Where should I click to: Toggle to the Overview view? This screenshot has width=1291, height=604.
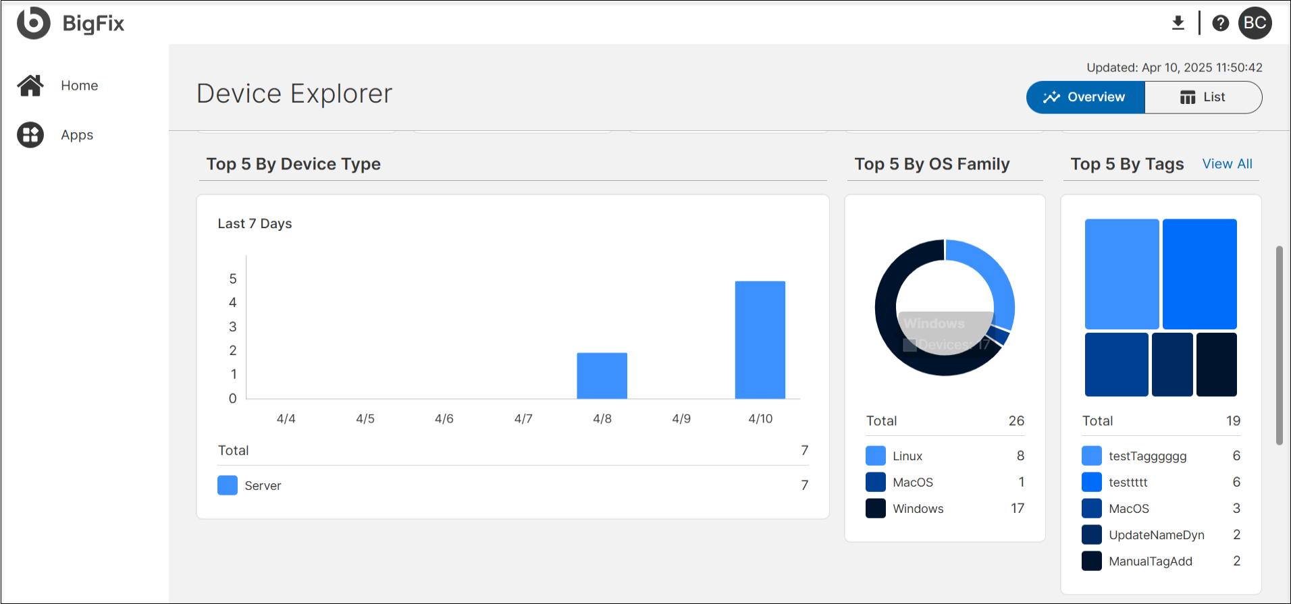[1085, 97]
